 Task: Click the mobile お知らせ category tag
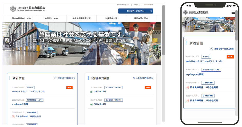tap(206, 57)
